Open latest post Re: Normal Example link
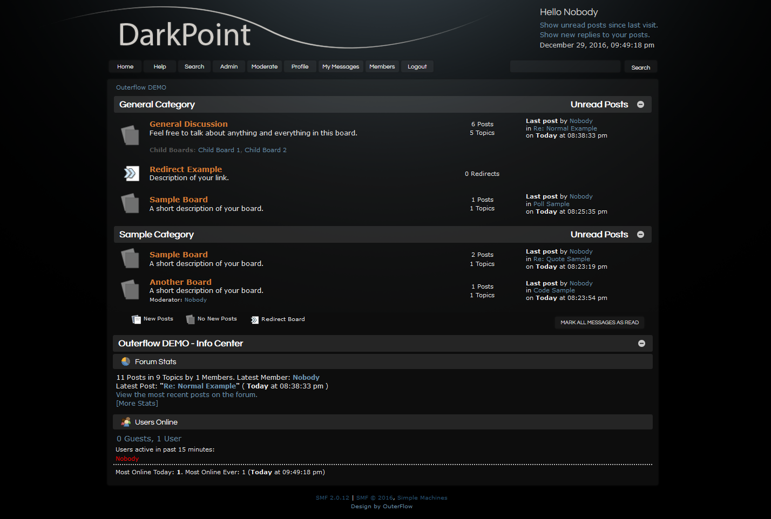The width and height of the screenshot is (771, 519). point(200,386)
